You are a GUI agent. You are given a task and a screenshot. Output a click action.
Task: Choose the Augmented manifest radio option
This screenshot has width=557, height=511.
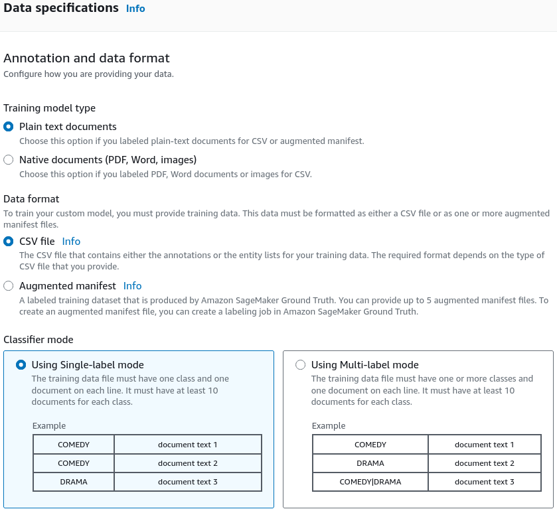point(9,286)
